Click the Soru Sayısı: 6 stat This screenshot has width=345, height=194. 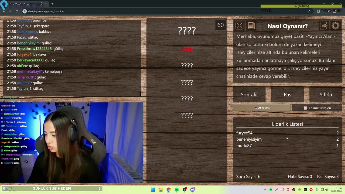248,176
